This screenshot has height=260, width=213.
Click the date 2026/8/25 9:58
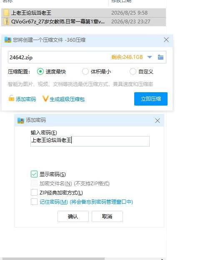tap(129, 13)
